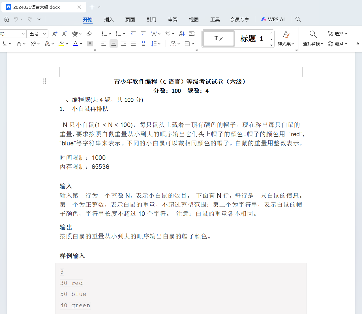Viewport: 362px width, 314px height.
Task: Open new document tab with plus
Action: [92, 7]
